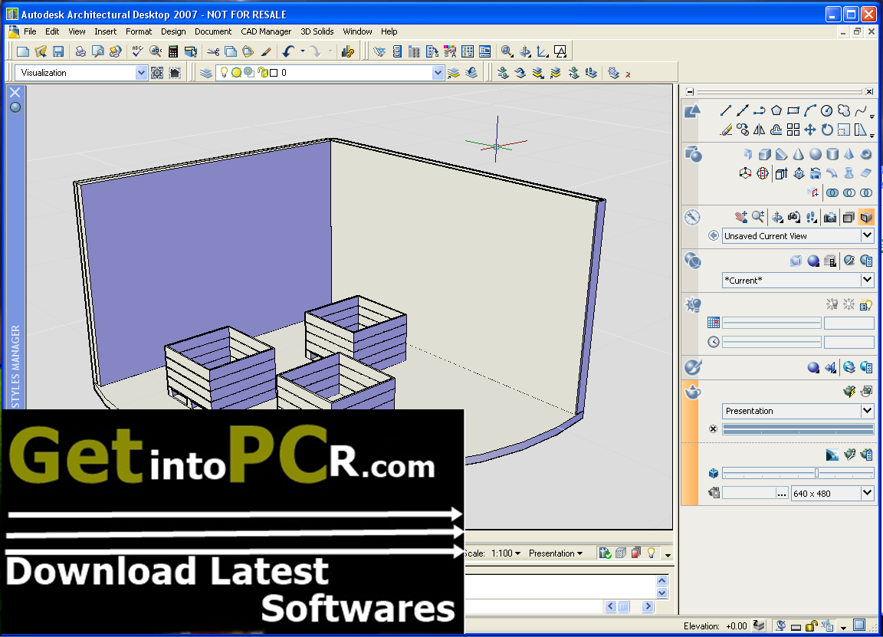Toggle clean screen icon in status bar
Viewport: 883px width, 637px height.
pos(859,626)
